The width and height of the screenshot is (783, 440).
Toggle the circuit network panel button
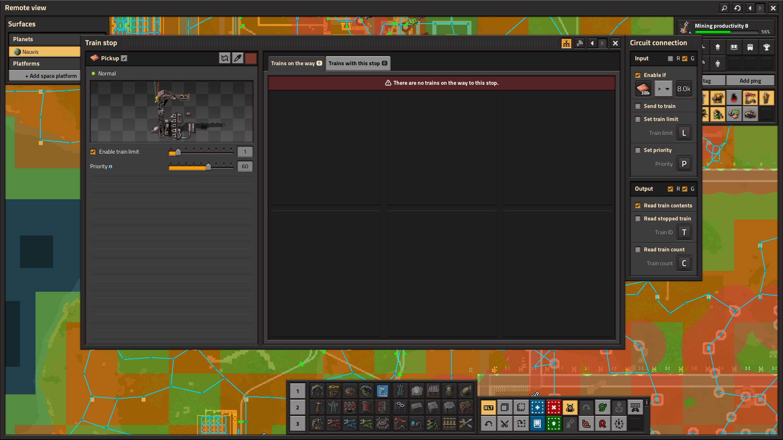[x=566, y=43]
